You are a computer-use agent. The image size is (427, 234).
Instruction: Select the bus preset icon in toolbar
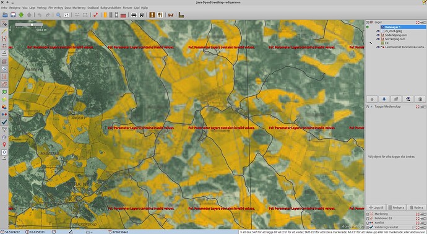[142, 15]
